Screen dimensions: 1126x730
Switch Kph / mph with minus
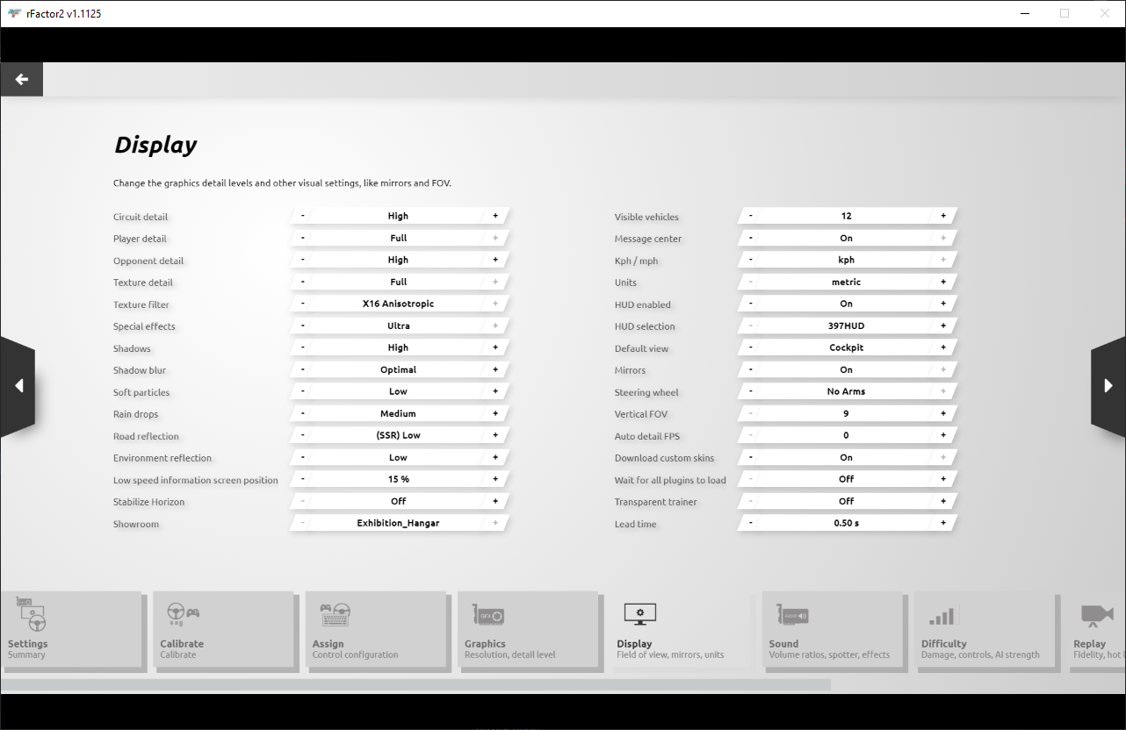(751, 260)
